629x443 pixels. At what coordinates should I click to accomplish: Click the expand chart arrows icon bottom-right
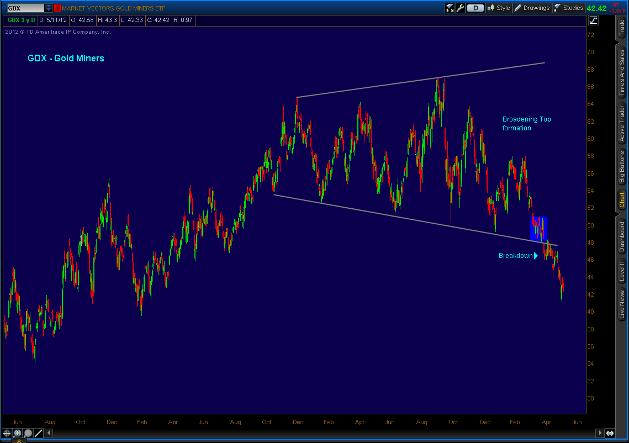(x=610, y=433)
